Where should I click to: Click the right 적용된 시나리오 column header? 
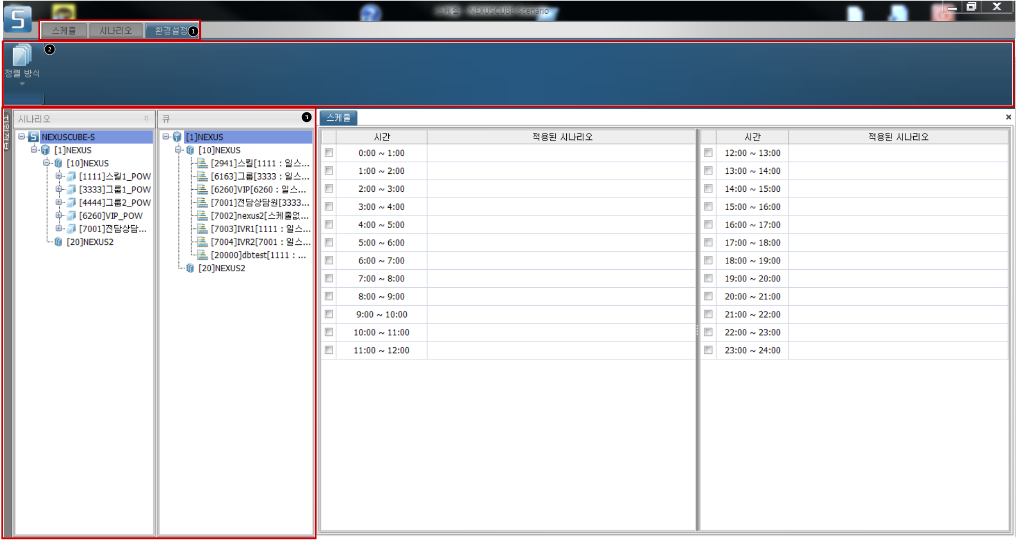click(x=898, y=137)
